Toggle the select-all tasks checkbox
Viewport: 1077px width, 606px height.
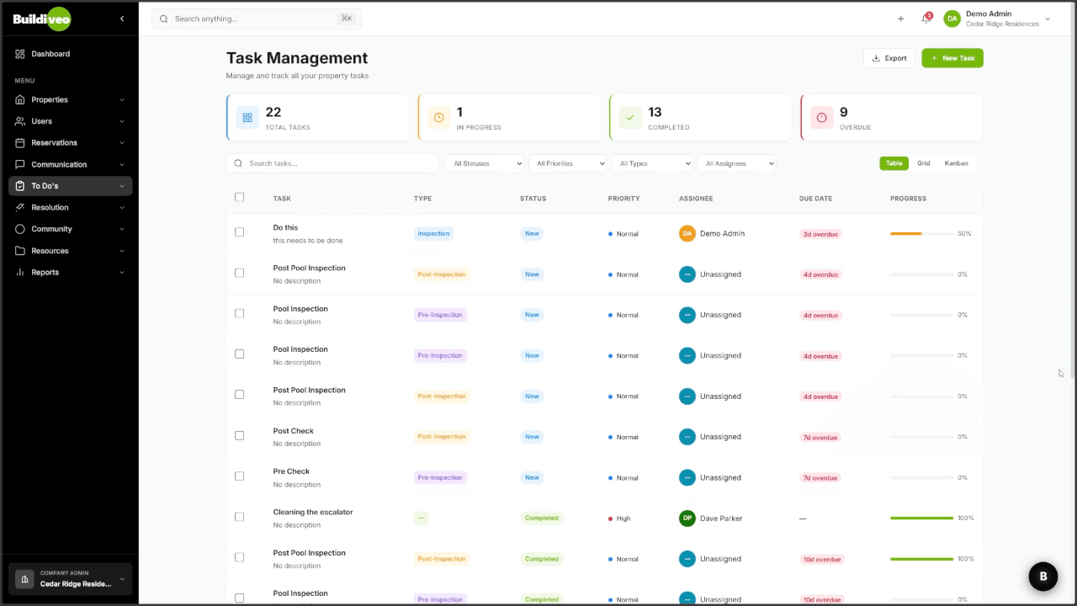(x=240, y=198)
